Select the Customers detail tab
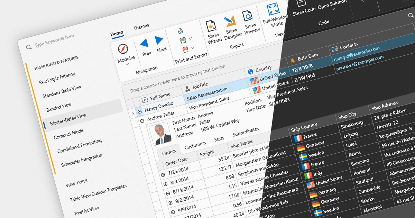 [x=195, y=146]
